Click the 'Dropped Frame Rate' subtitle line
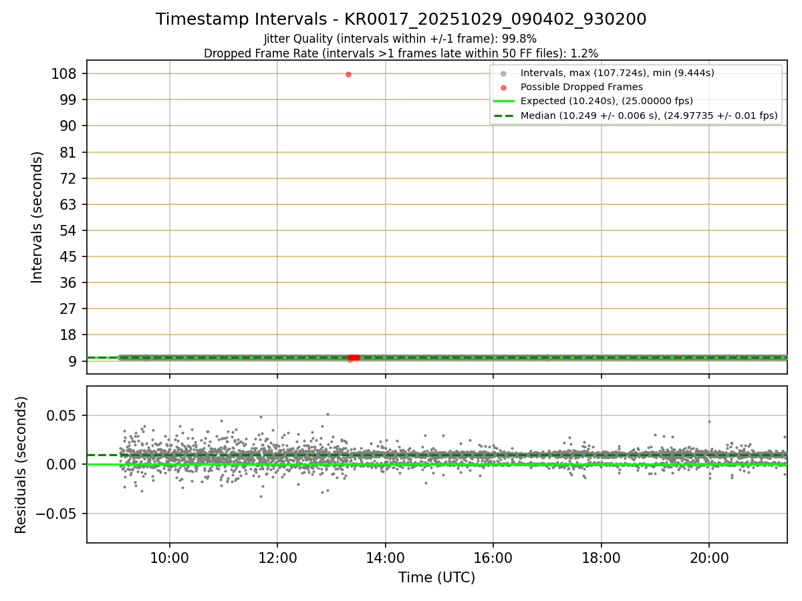Screen dimensions: 802x601 coord(401,53)
